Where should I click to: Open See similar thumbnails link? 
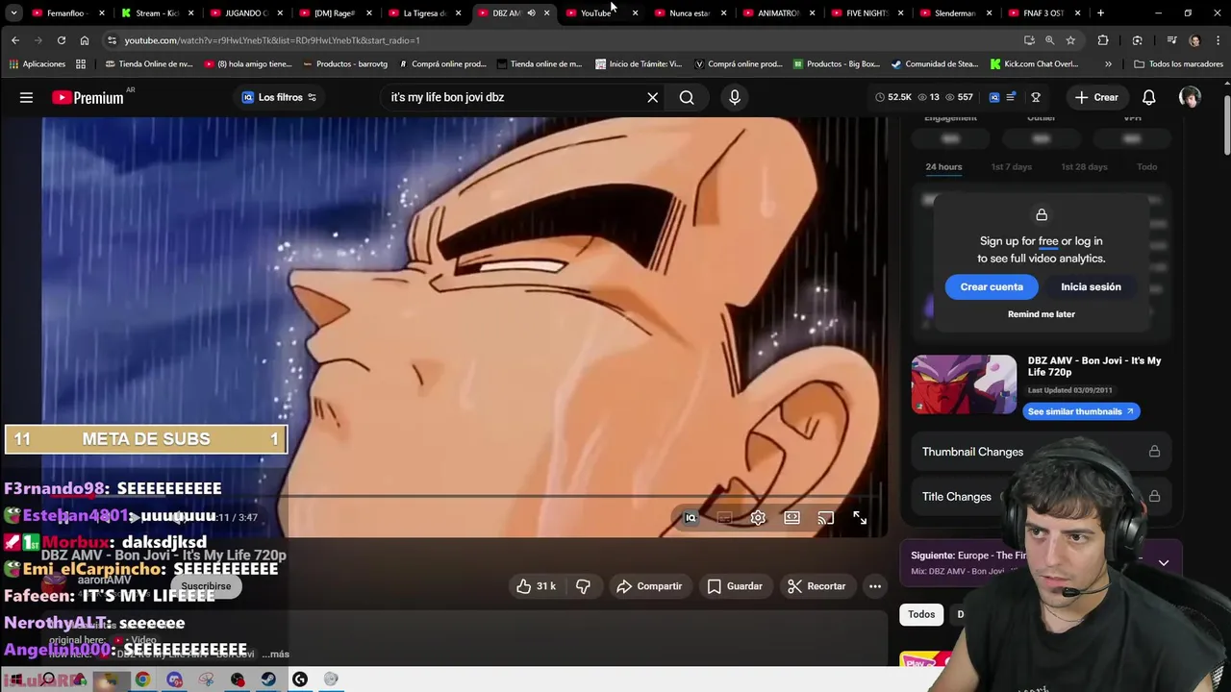click(x=1081, y=411)
